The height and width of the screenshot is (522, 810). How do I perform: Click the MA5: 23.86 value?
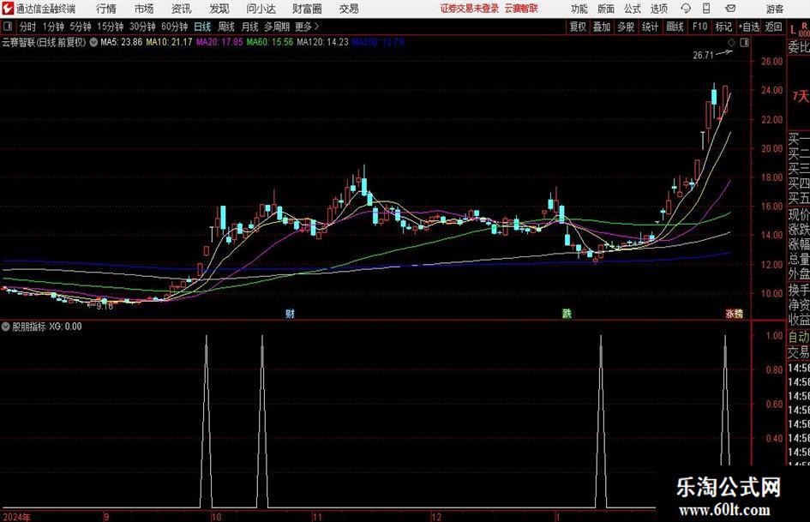pyautogui.click(x=121, y=42)
